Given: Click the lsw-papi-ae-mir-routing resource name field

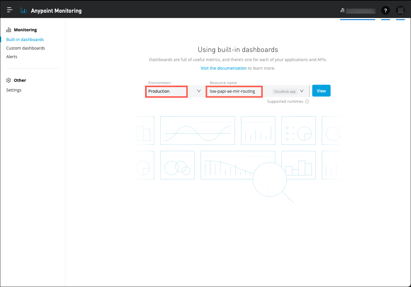Looking at the screenshot, I should (234, 92).
